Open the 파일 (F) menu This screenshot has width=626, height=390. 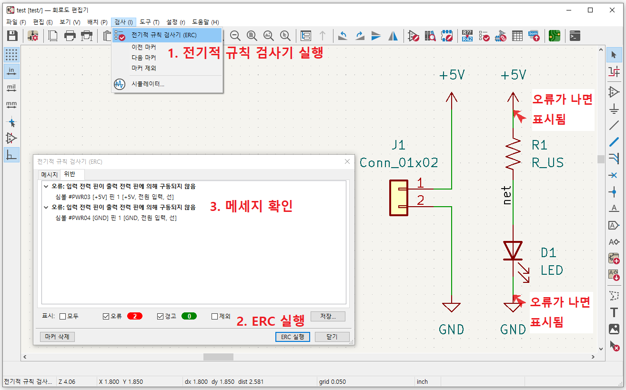[x=16, y=22]
